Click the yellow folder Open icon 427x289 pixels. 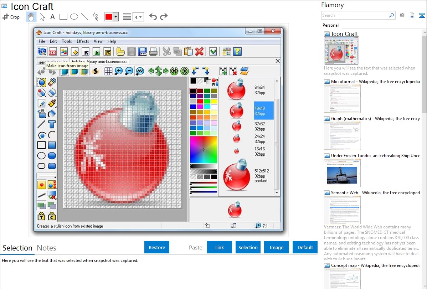[x=120, y=51]
